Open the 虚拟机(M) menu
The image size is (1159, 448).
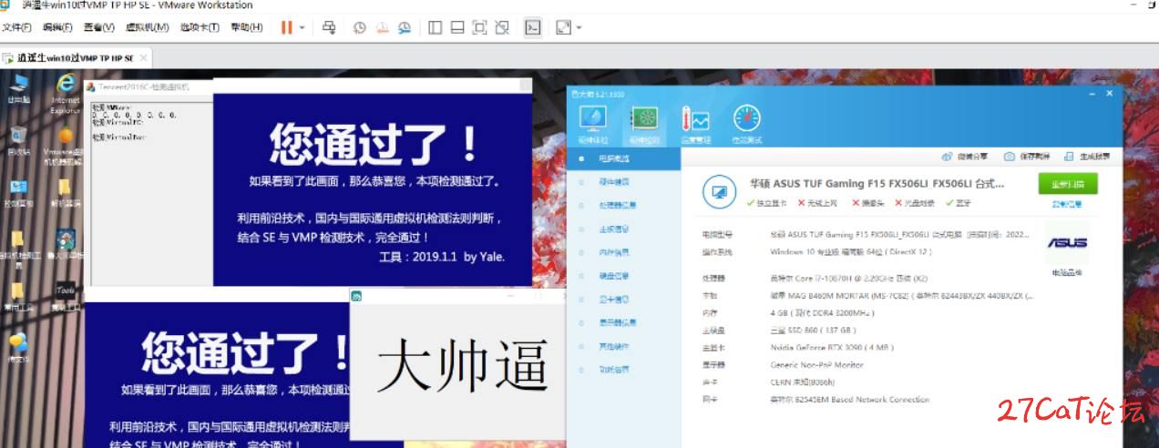tap(147, 27)
